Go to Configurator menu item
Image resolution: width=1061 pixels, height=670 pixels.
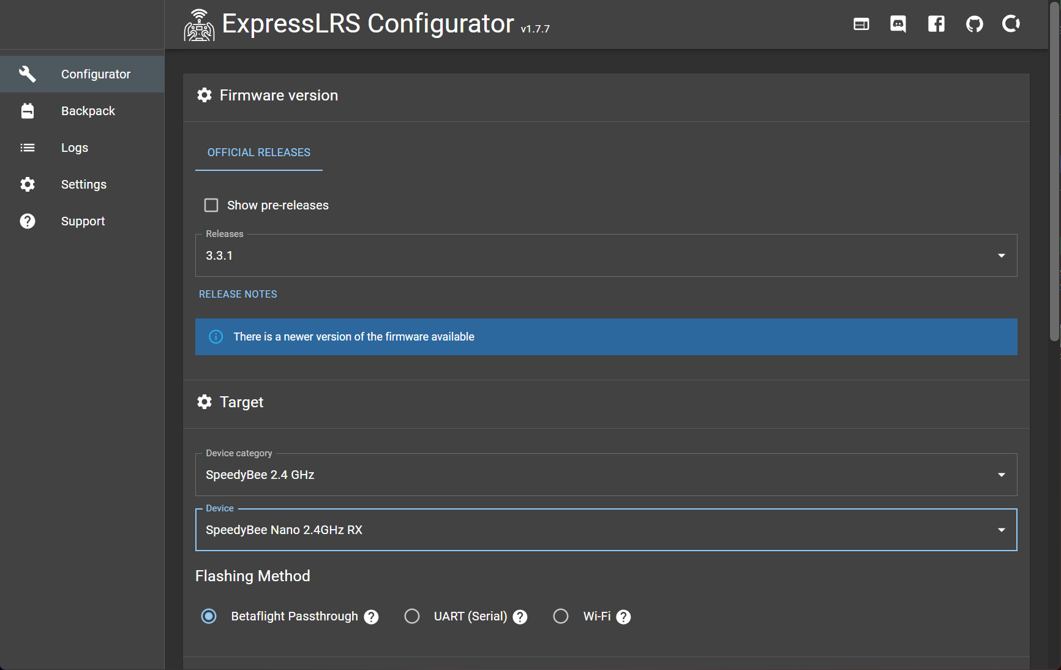(x=82, y=74)
